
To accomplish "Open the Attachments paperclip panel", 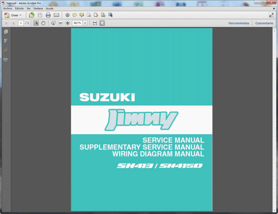I will coord(6,50).
